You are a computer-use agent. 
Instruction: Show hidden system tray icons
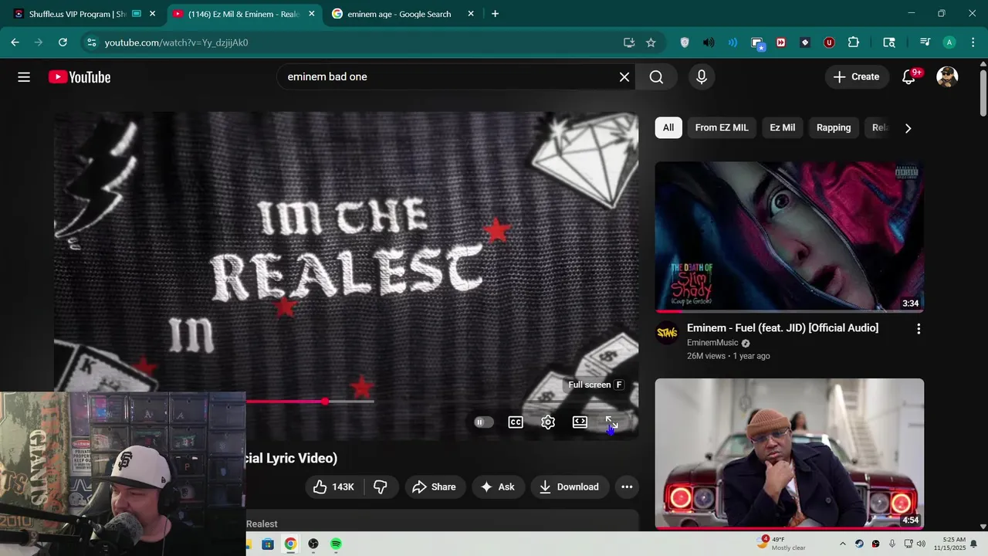[x=843, y=544]
